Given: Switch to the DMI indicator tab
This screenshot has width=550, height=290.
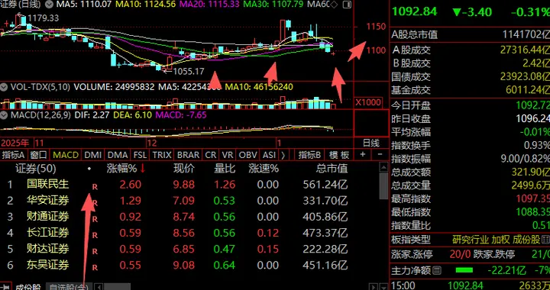Looking at the screenshot, I should [93, 155].
